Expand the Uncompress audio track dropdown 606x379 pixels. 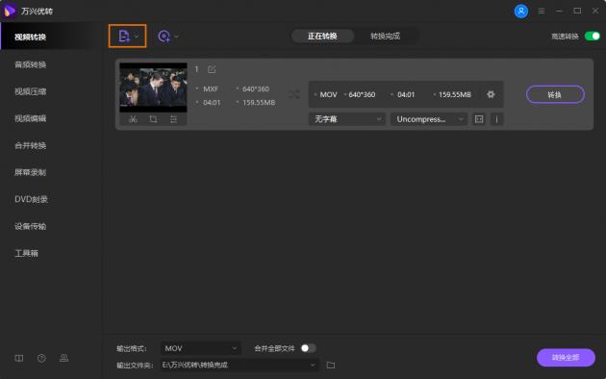429,119
